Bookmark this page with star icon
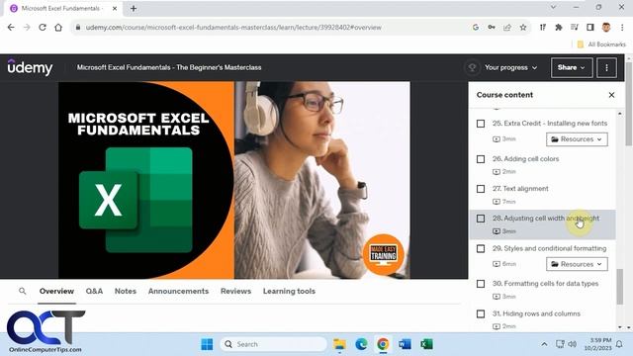Viewport: 633px width, 356px height. 523,28
